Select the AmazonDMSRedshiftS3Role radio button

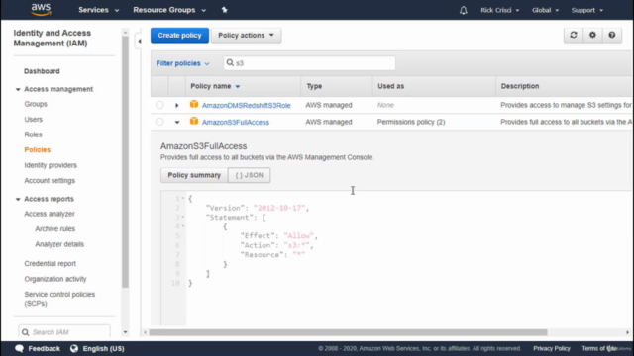pos(159,105)
